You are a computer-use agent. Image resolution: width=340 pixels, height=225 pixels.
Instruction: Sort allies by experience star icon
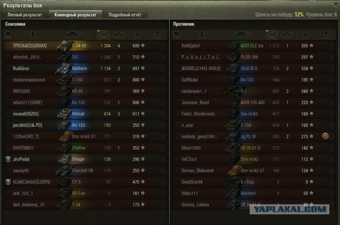point(137,35)
